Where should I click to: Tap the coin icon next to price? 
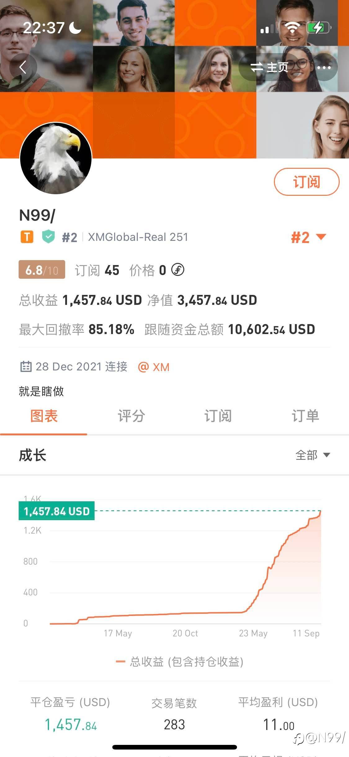pyautogui.click(x=178, y=270)
